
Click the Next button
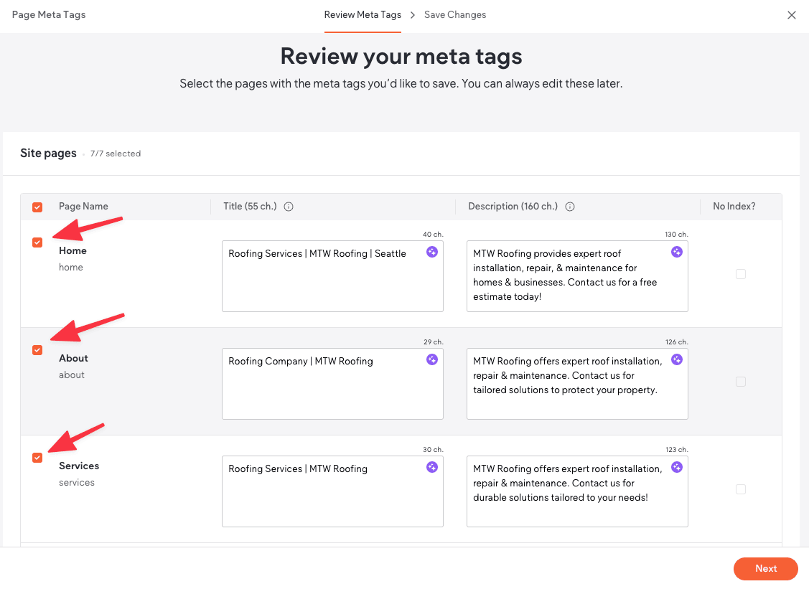pos(766,568)
